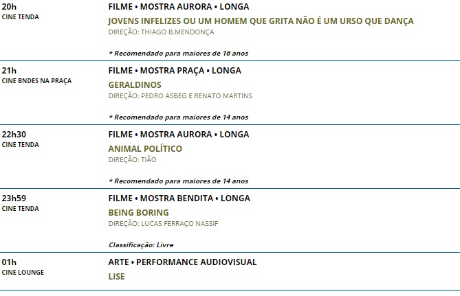The image size is (460, 296).
Task: Click the Classificação: Livre rating note
Action: click(x=141, y=244)
